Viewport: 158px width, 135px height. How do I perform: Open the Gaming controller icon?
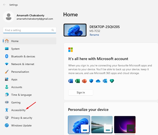pos(7,102)
